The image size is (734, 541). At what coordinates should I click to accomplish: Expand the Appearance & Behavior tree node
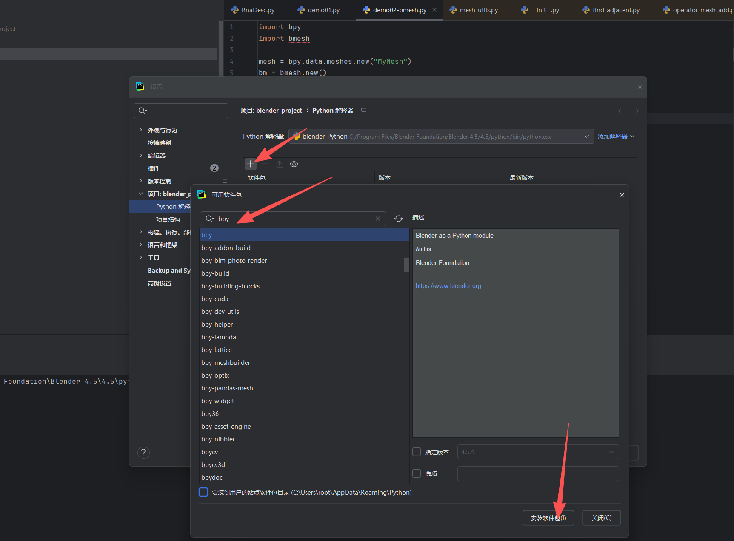(140, 130)
